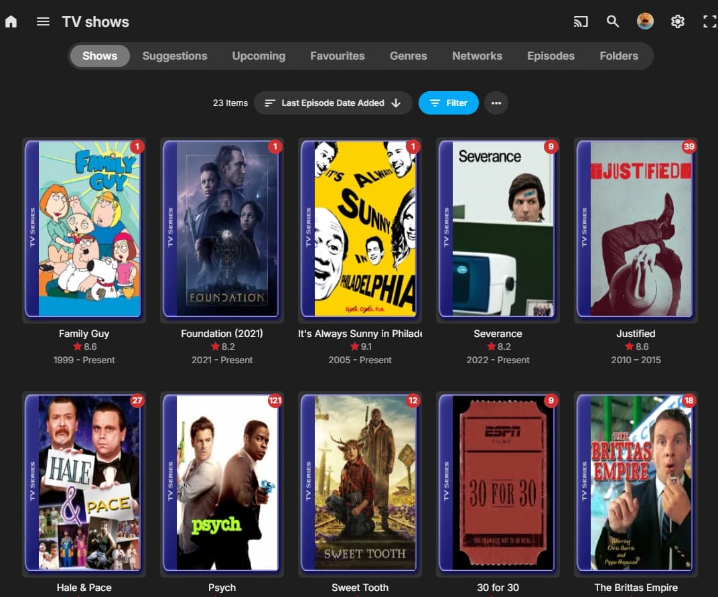Click the Justified title link
The width and height of the screenshot is (718, 597).
click(x=636, y=334)
